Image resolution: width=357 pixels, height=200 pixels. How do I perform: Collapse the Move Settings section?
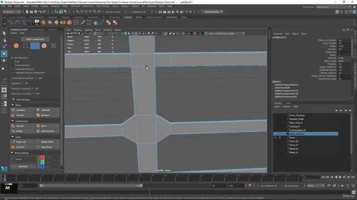point(12,153)
